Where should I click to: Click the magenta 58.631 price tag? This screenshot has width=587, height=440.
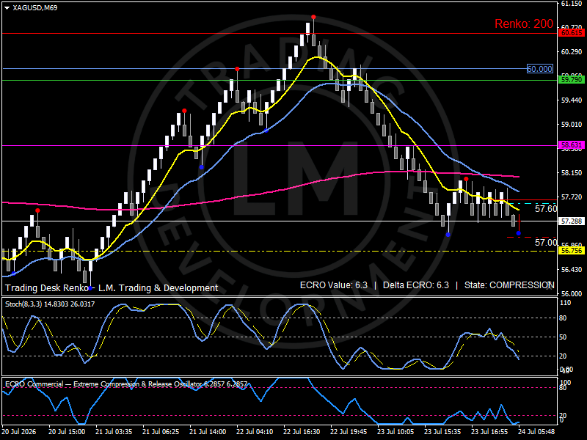click(572, 144)
